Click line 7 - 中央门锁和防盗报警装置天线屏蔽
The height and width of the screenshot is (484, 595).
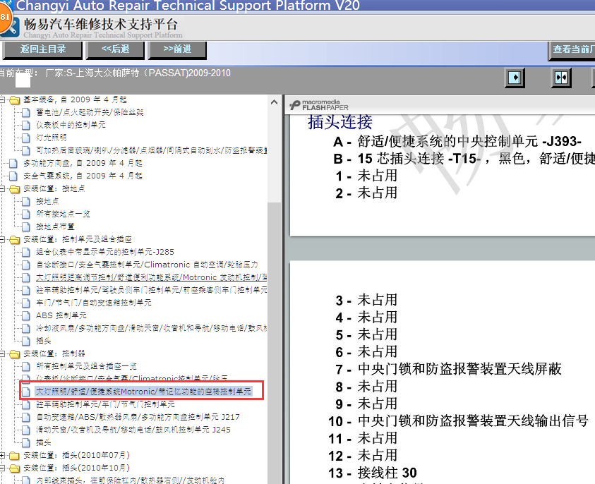448,369
